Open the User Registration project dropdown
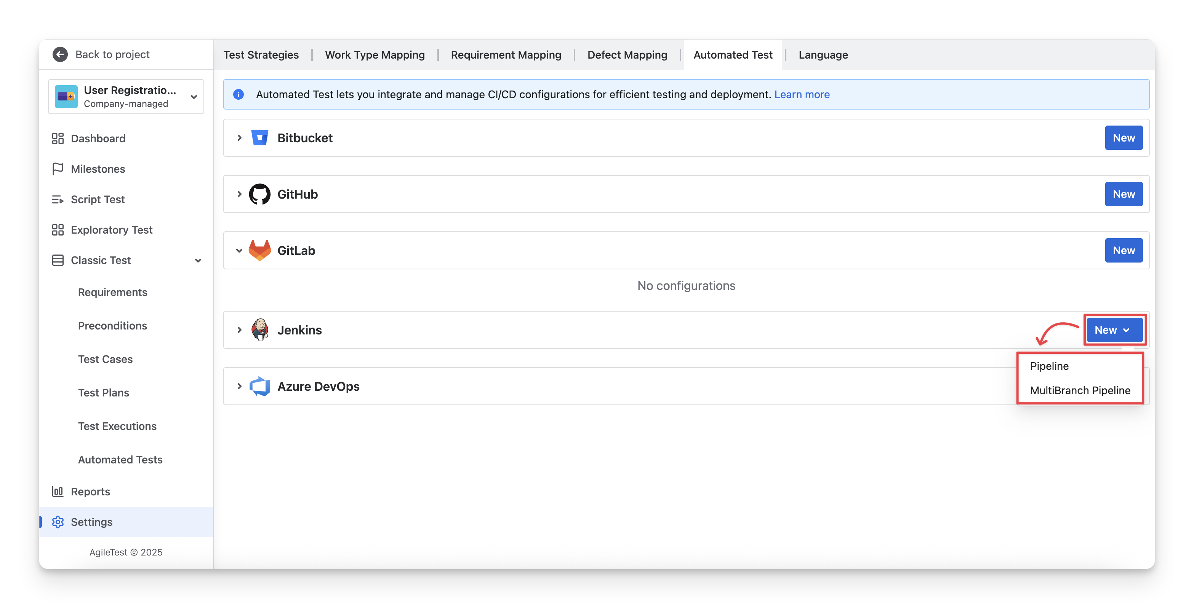1194x608 pixels. tap(194, 97)
